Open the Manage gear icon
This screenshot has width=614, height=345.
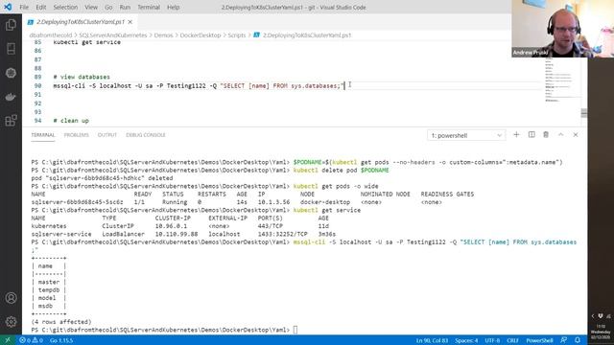tap(11, 322)
